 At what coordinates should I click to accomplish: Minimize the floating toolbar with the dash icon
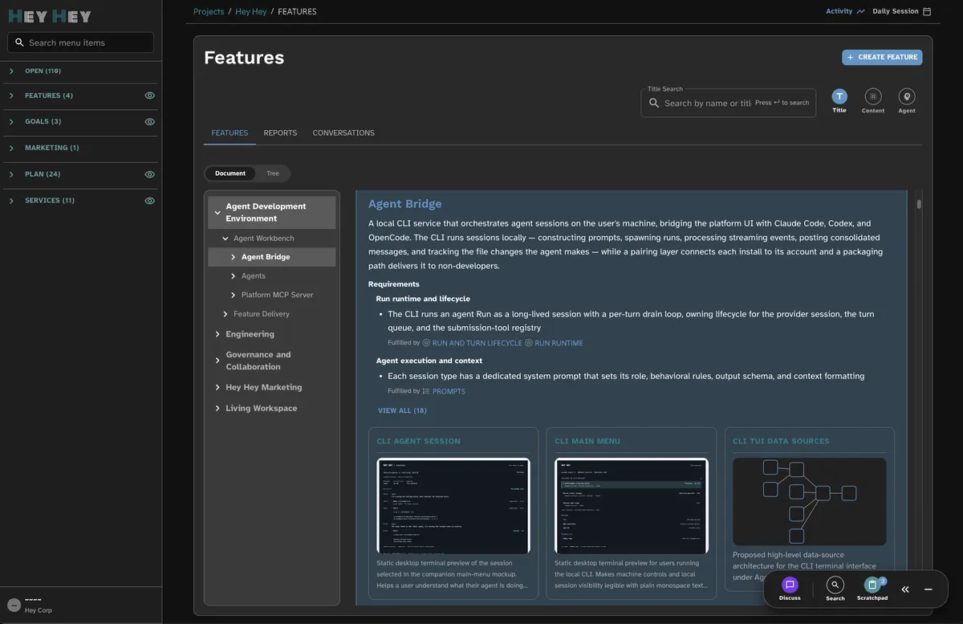[x=928, y=589]
